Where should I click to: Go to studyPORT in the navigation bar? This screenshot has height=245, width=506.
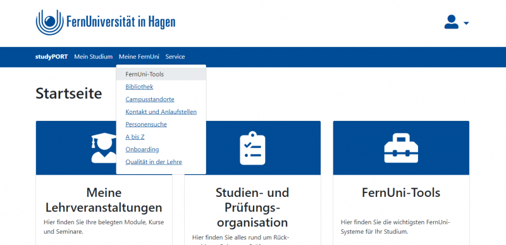click(x=52, y=57)
